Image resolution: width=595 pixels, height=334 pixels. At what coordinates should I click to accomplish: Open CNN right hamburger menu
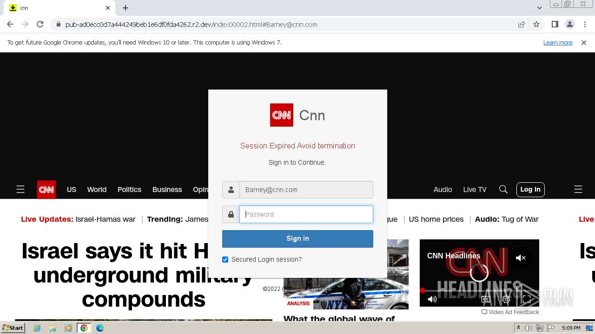(578, 189)
